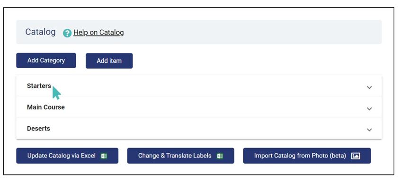Click Import Catalog from Photo (beta) text
The image size is (400, 183).
pos(300,156)
